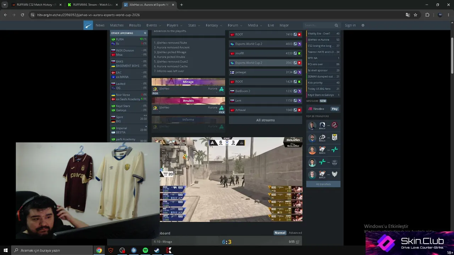The width and height of the screenshot is (454, 255).
Task: Click the Kick icon on imoRR stream
Action: [x=299, y=53]
